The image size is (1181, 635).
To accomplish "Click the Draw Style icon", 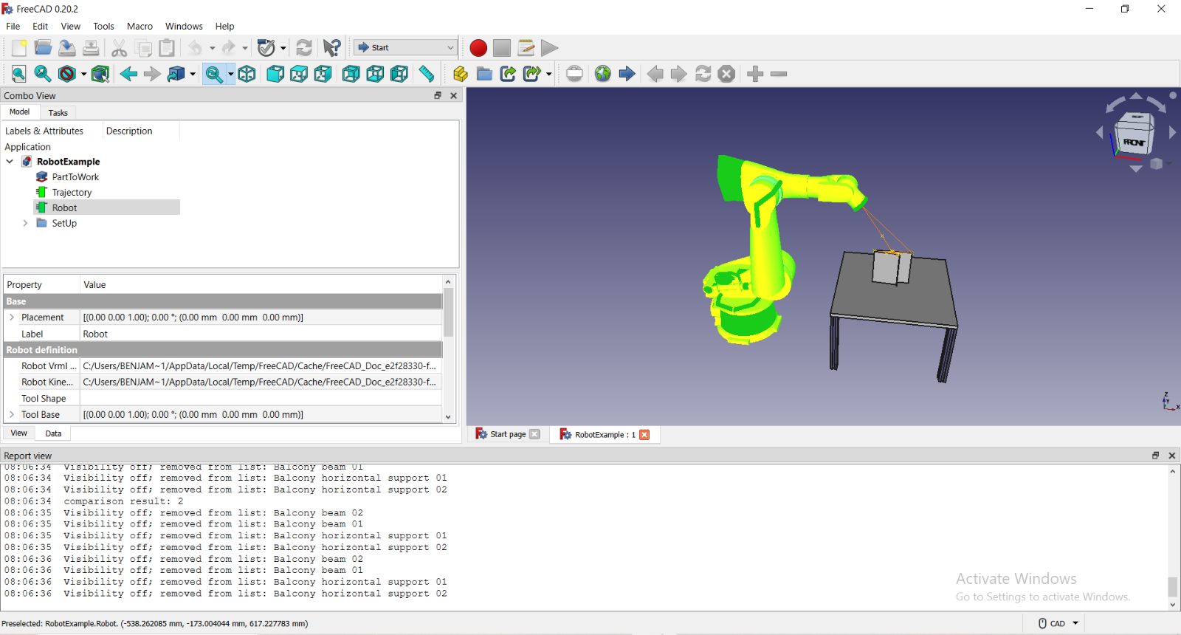I will click(67, 74).
